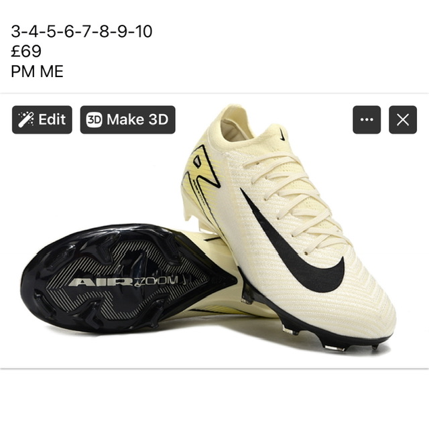Click the £69 price text
The image size is (429, 427).
point(26,51)
